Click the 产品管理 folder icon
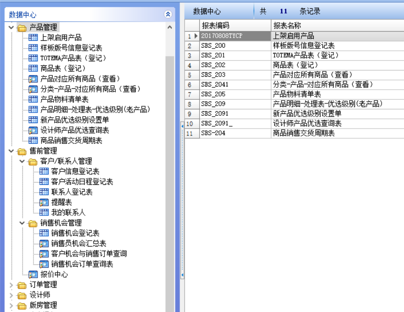404x312 pixels. (x=22, y=28)
